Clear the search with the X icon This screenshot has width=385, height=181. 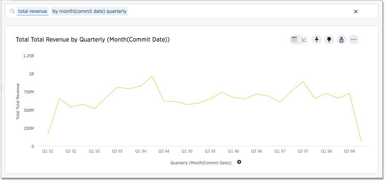356,12
